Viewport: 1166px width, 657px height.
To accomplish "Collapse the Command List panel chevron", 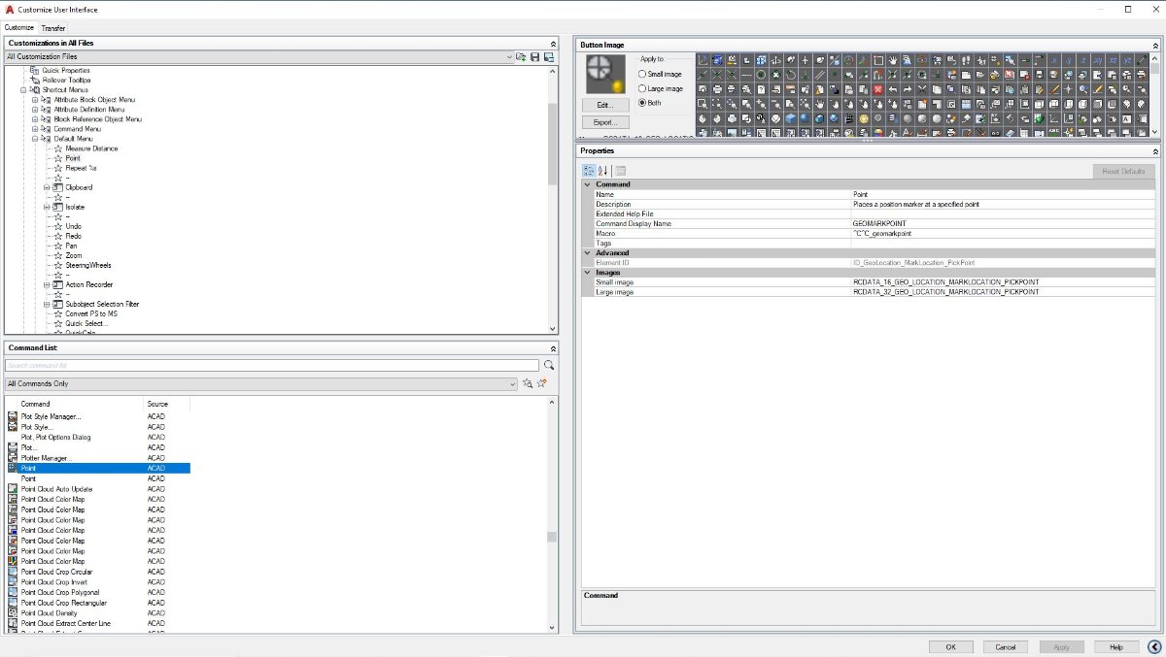I will click(553, 347).
